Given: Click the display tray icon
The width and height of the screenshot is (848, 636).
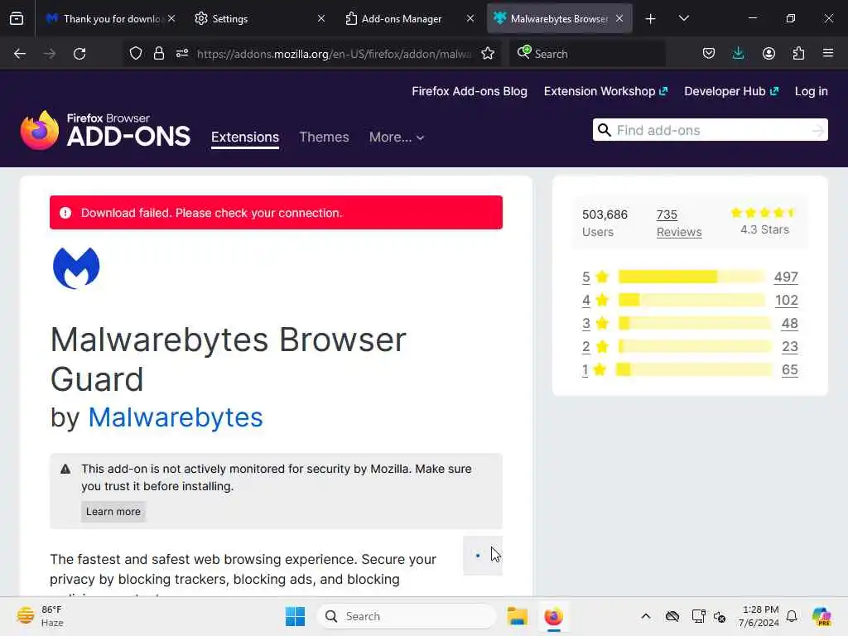Looking at the screenshot, I should click(698, 616).
